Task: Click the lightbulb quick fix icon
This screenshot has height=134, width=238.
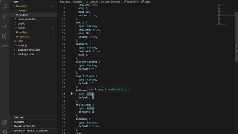Action: [x=72, y=94]
